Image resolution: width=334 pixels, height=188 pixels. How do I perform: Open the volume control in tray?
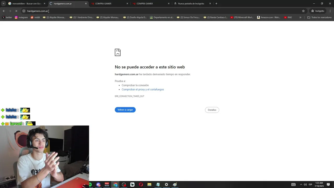click(305, 185)
